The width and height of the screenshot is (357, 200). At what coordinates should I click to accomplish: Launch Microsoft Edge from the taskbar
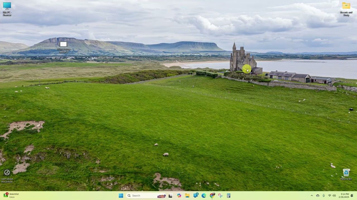[x=204, y=196]
